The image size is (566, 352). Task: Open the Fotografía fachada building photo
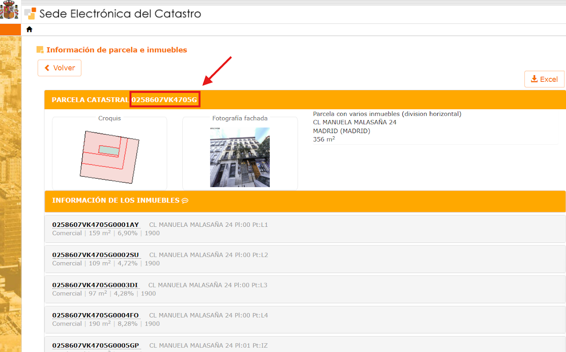(240, 157)
